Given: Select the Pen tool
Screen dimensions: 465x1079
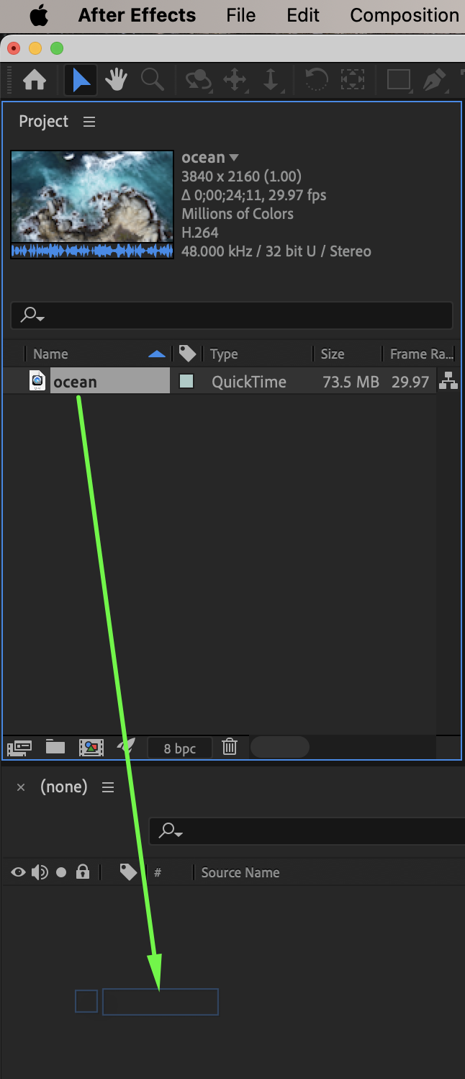Looking at the screenshot, I should tap(434, 80).
